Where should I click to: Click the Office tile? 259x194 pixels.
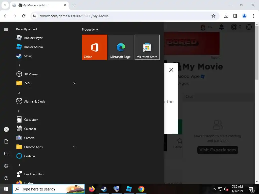95,47
